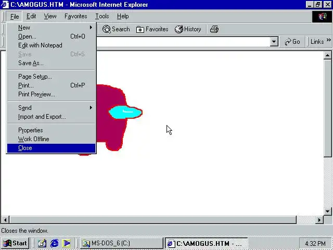
Task: Click the Search toolbar button
Action: click(x=116, y=29)
